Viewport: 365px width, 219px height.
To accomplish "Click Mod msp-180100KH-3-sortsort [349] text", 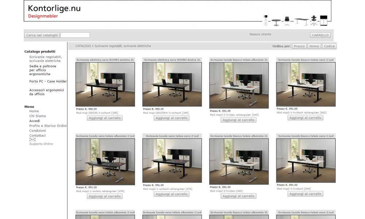I will 166,113.
